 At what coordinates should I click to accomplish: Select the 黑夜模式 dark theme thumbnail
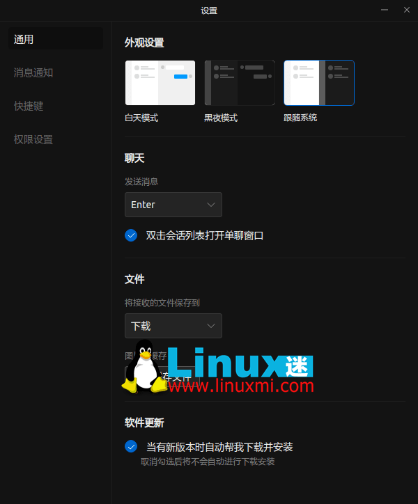click(x=239, y=83)
